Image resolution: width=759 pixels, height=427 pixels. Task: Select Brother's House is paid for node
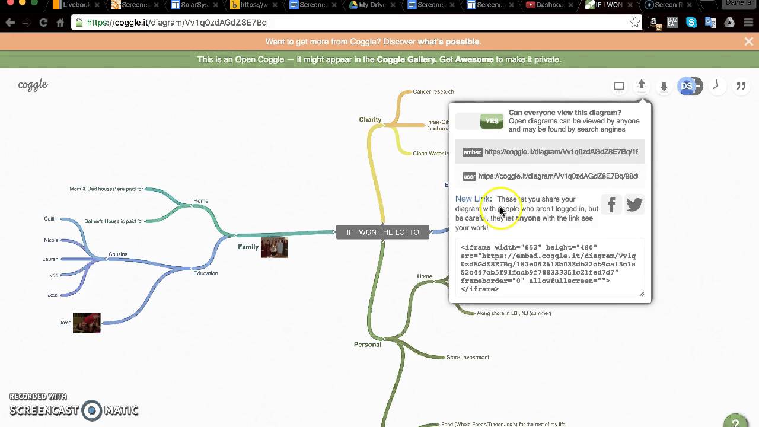(114, 221)
